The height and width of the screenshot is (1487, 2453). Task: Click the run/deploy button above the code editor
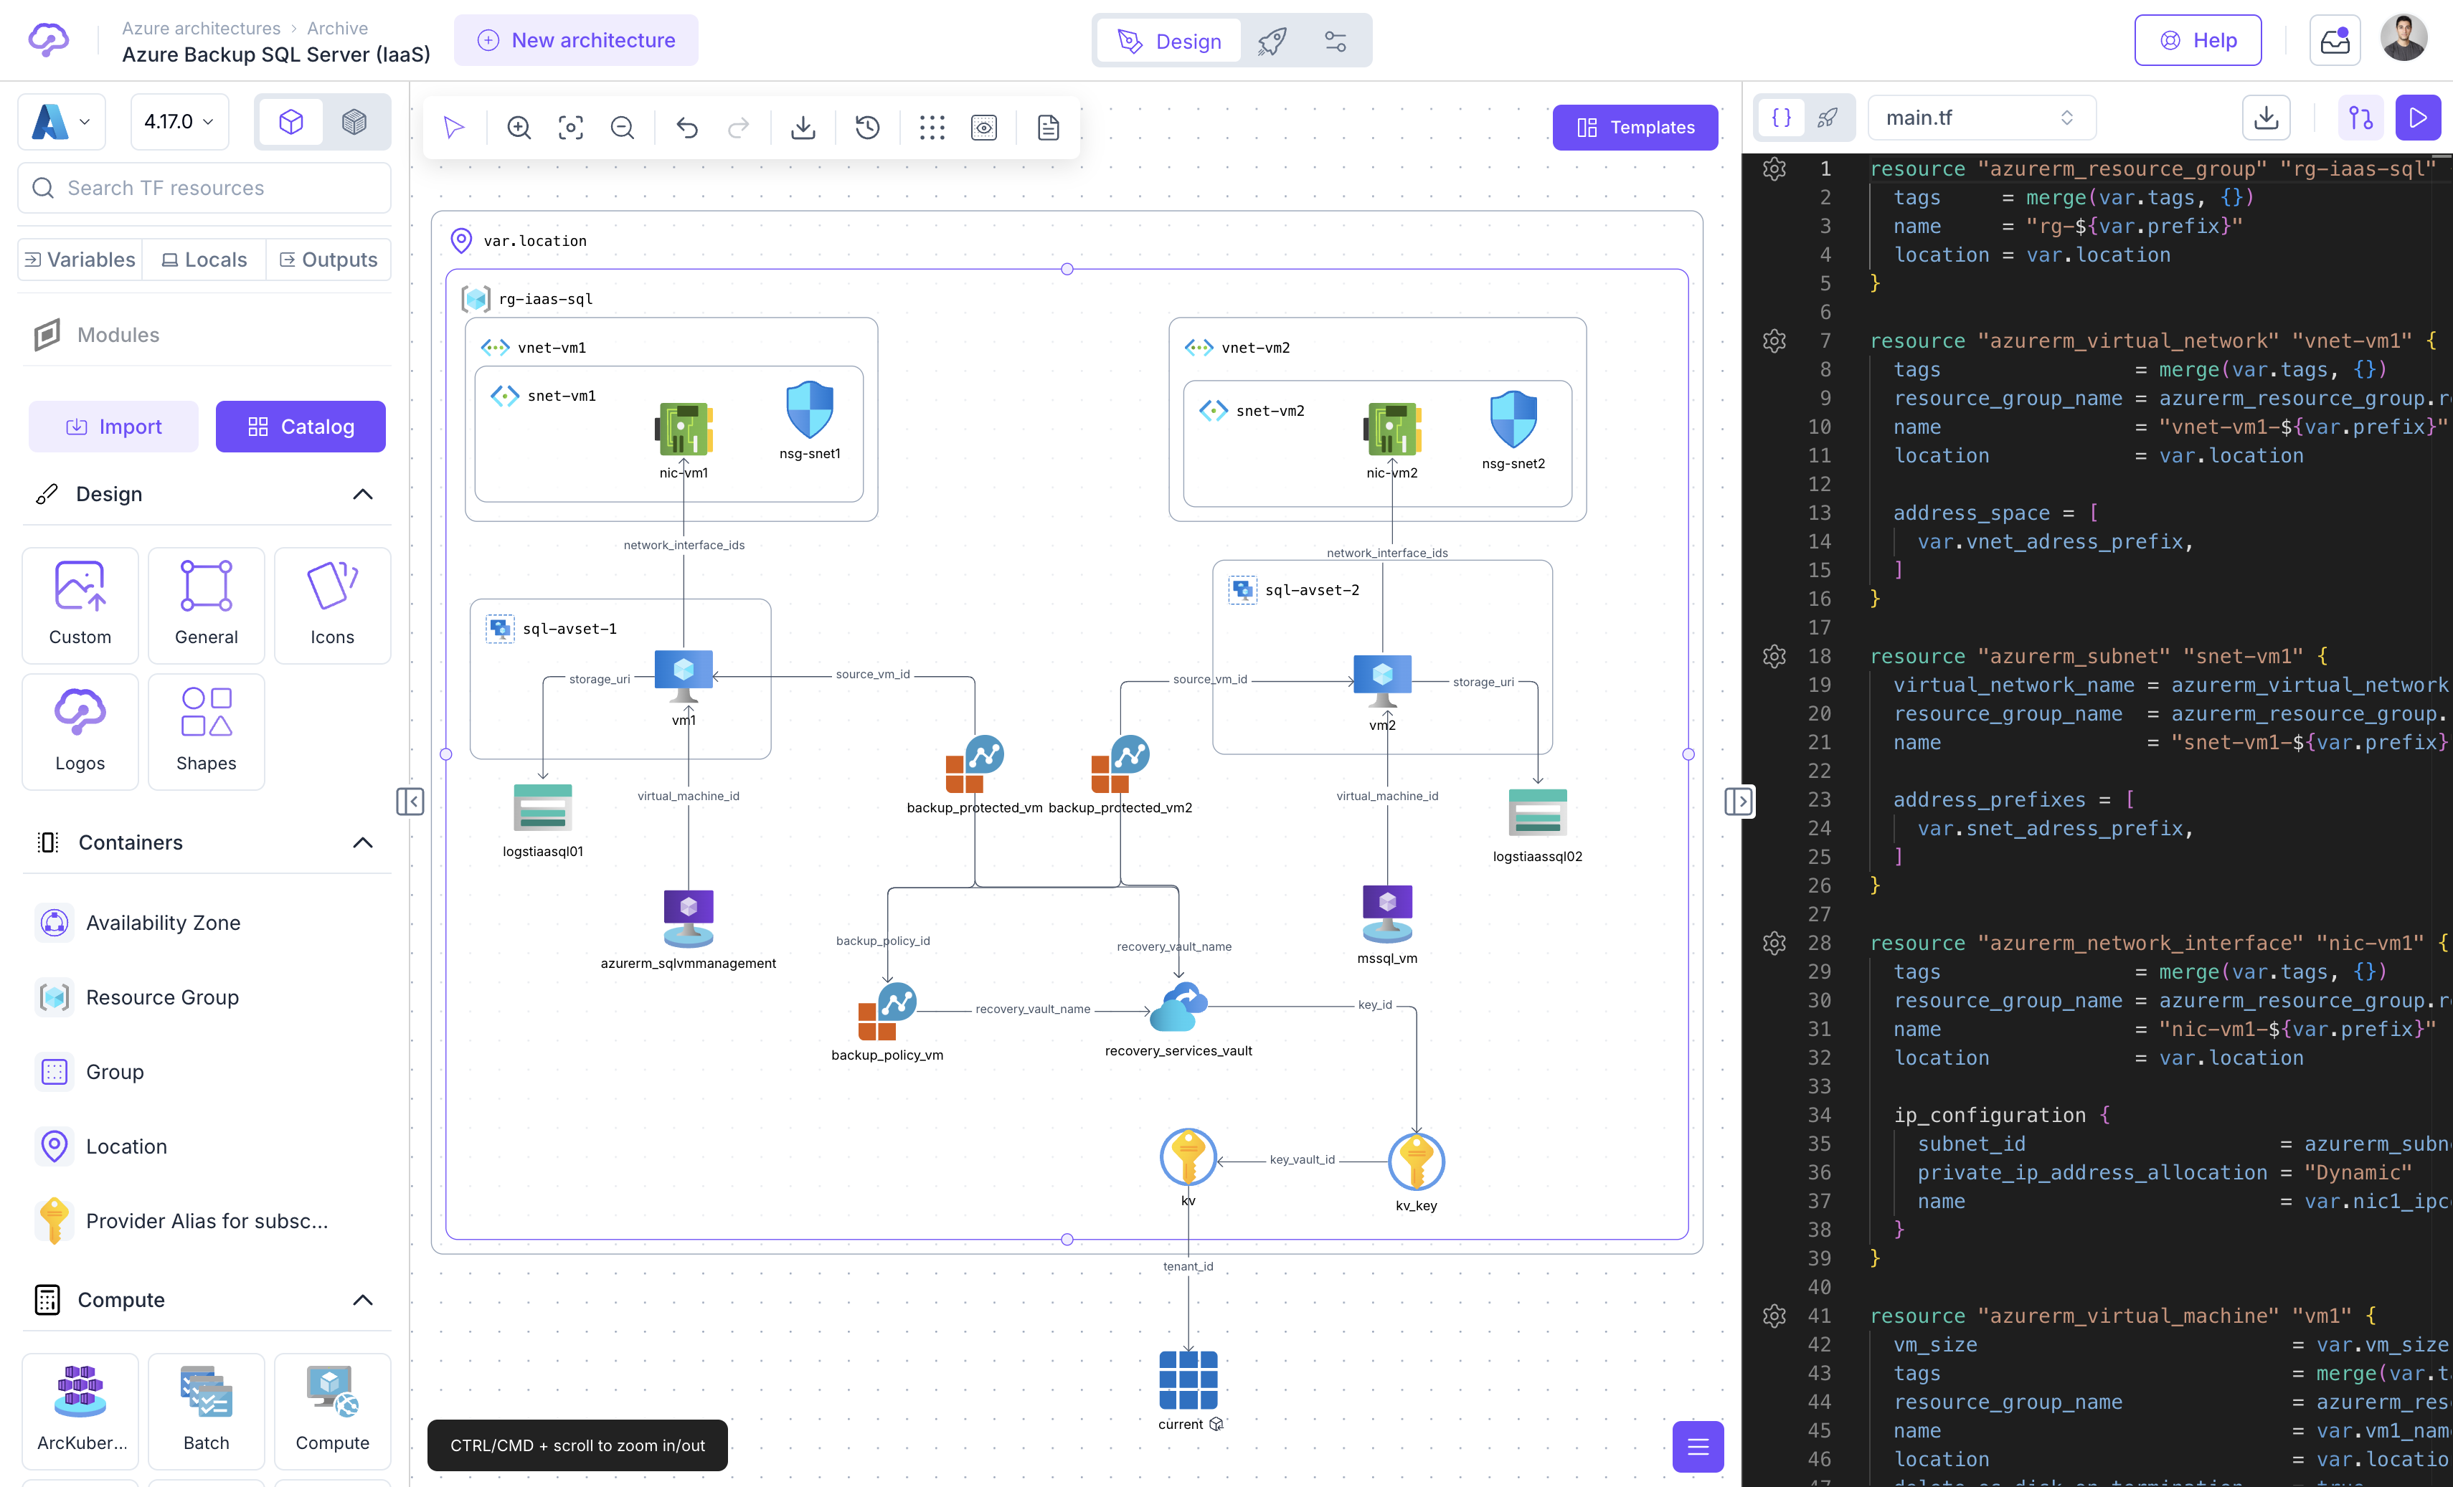pyautogui.click(x=2418, y=118)
